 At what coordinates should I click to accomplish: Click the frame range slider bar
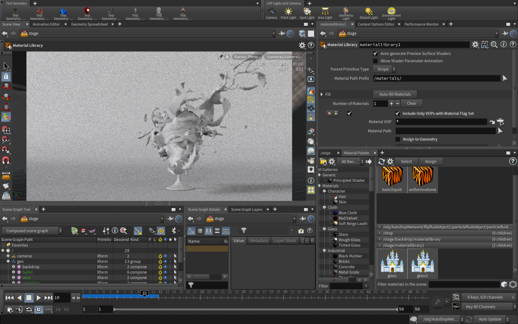[255, 309]
